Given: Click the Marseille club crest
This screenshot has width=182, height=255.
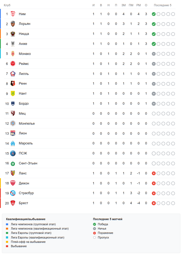Looking at the screenshot, I should [x=13, y=143].
